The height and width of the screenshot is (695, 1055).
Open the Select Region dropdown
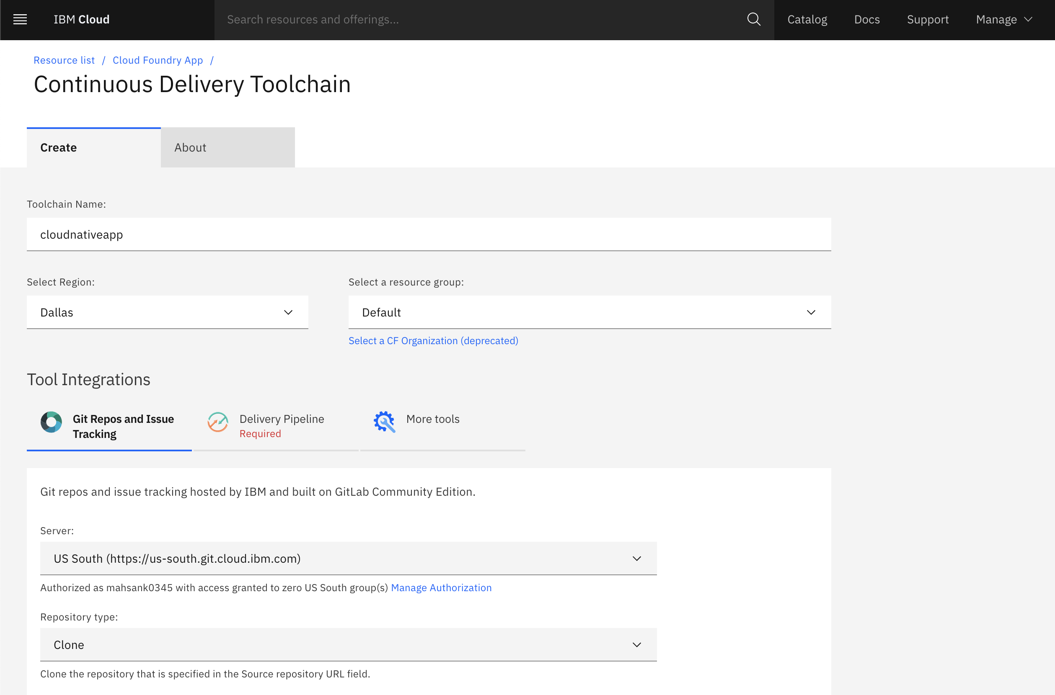coord(167,312)
